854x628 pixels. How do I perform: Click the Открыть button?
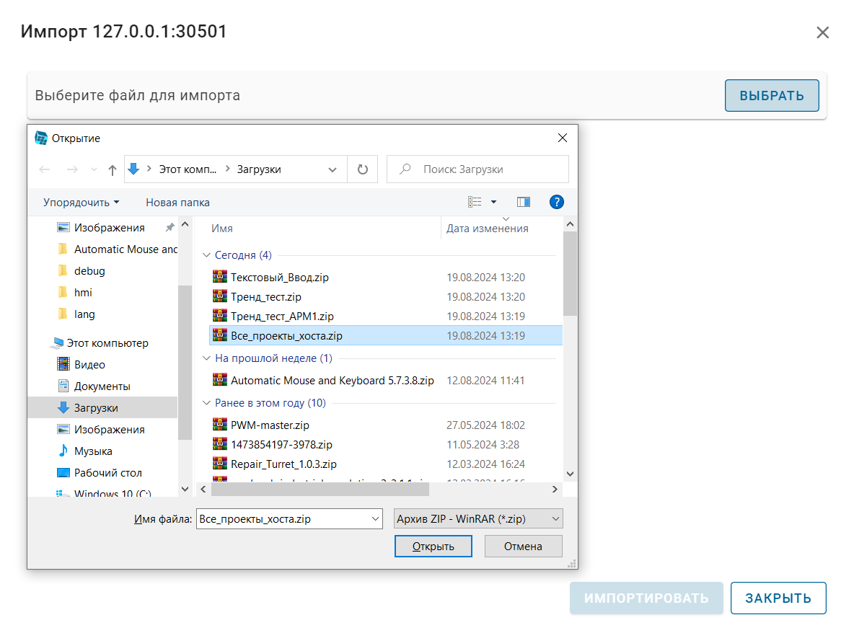click(433, 546)
